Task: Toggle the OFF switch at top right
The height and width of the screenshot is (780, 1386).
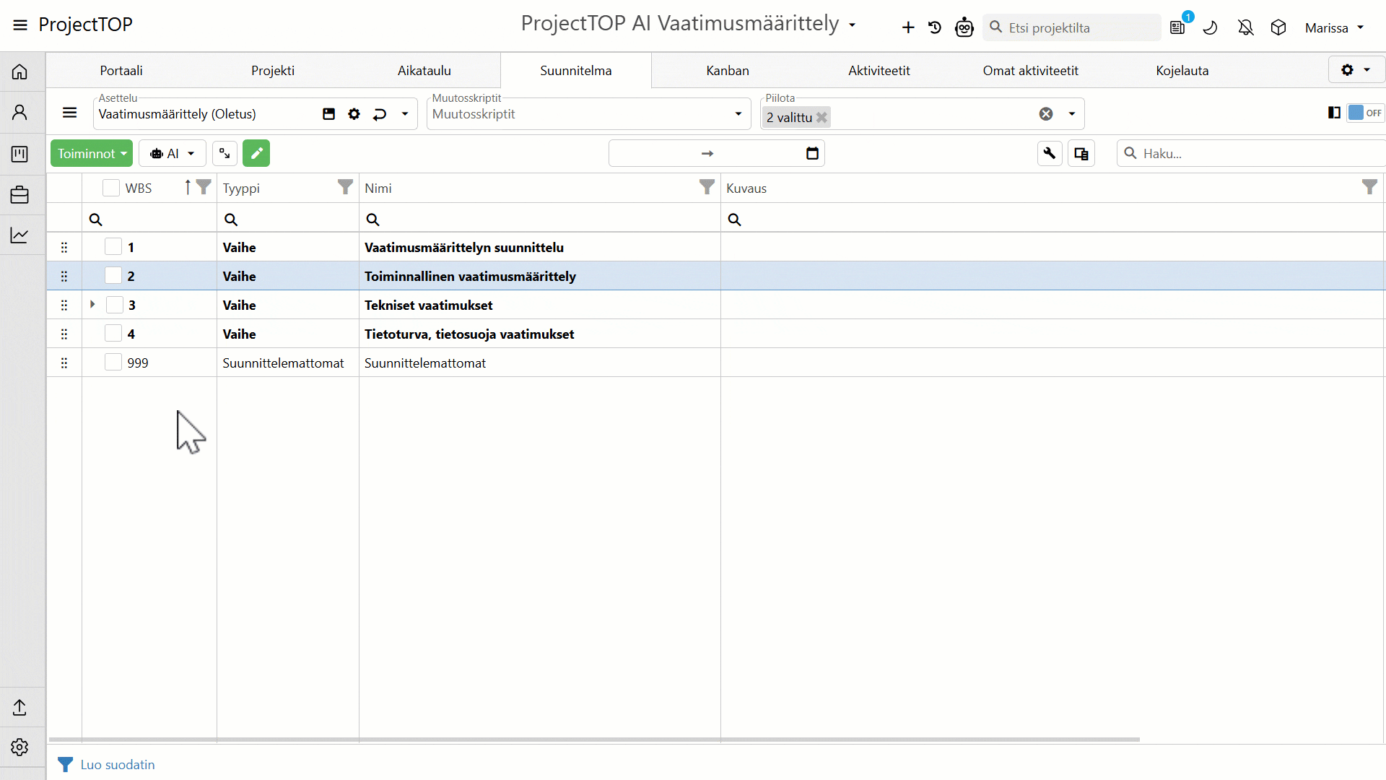Action: click(x=1365, y=113)
